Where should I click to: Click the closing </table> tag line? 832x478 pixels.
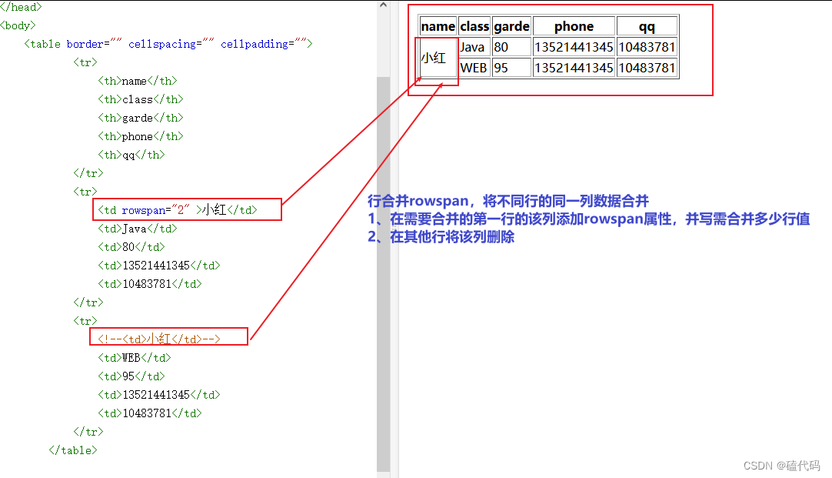[73, 450]
